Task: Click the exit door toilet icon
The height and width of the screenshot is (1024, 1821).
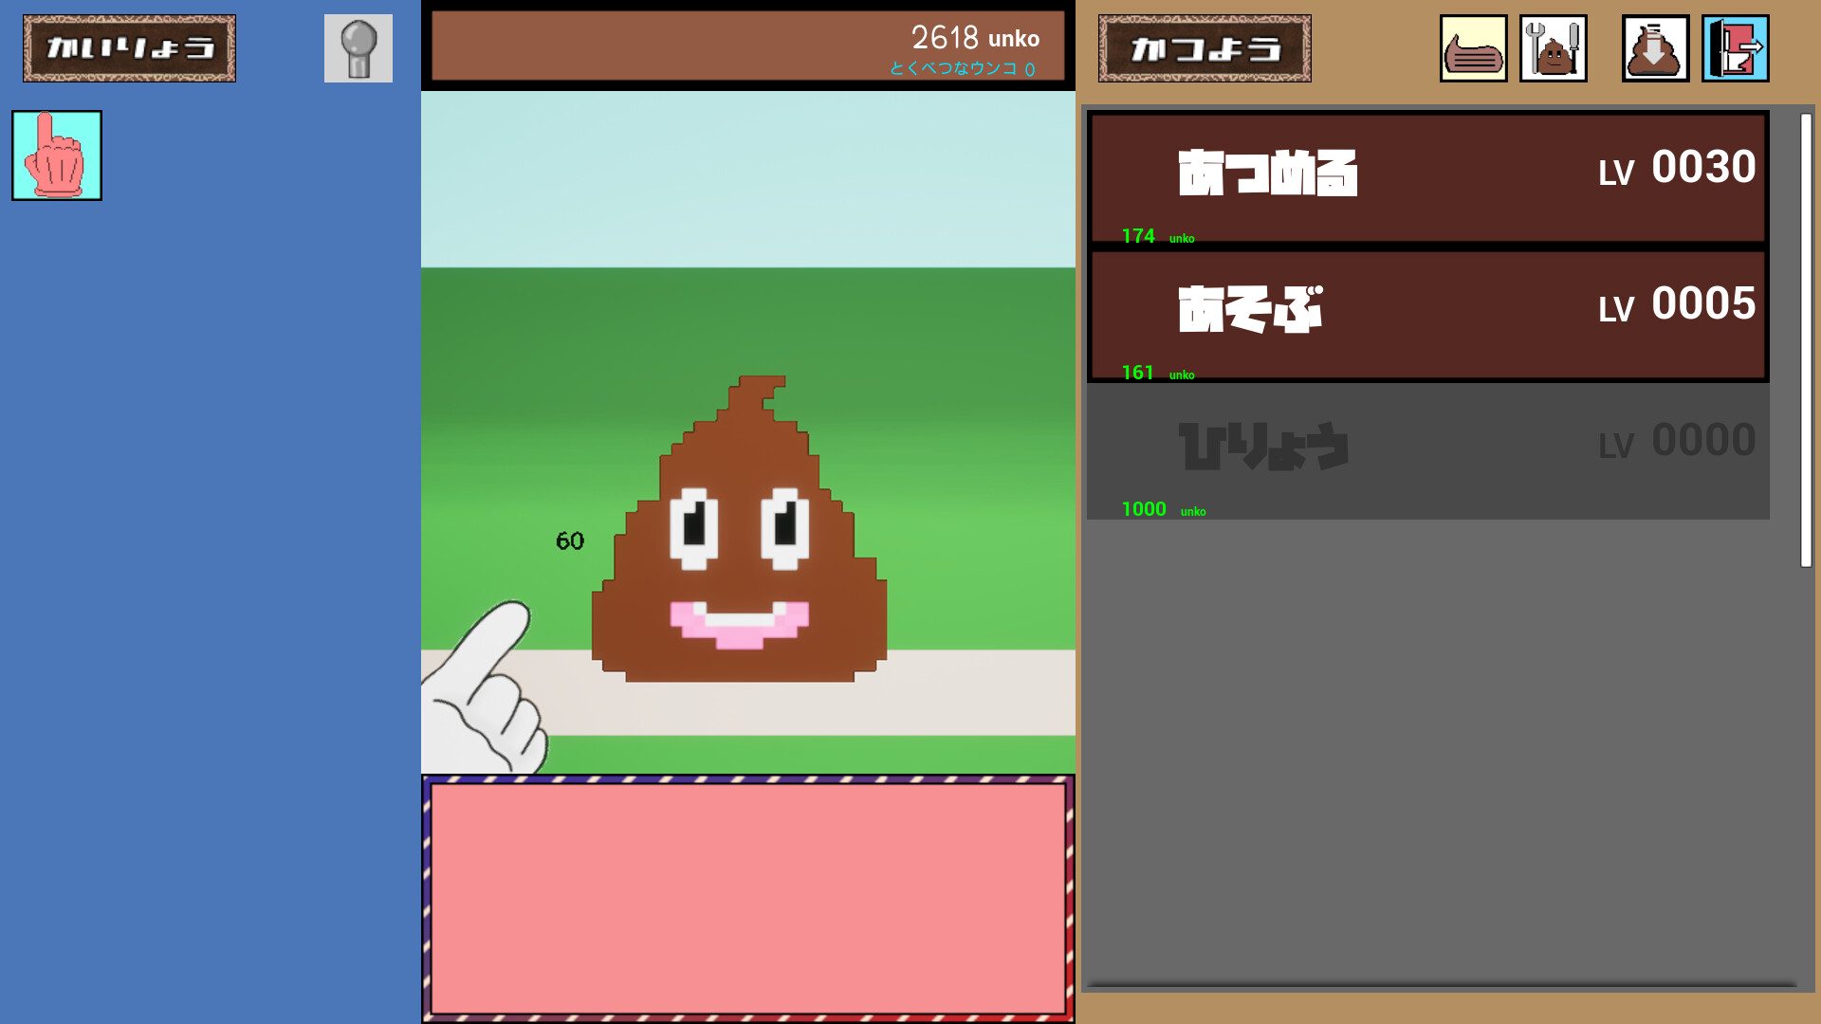Action: click(x=1735, y=48)
